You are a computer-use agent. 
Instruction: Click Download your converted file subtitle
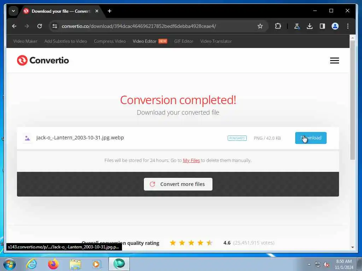178,113
